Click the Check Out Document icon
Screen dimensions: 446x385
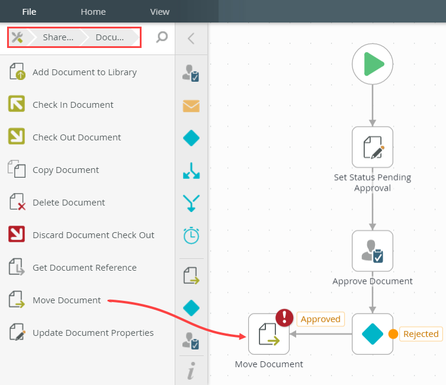coord(17,136)
